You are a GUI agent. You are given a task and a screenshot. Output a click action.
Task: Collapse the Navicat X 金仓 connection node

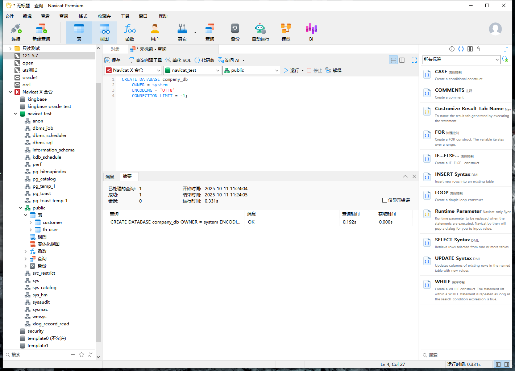[x=10, y=92]
